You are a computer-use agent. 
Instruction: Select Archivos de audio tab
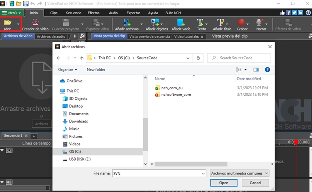(x=51, y=36)
